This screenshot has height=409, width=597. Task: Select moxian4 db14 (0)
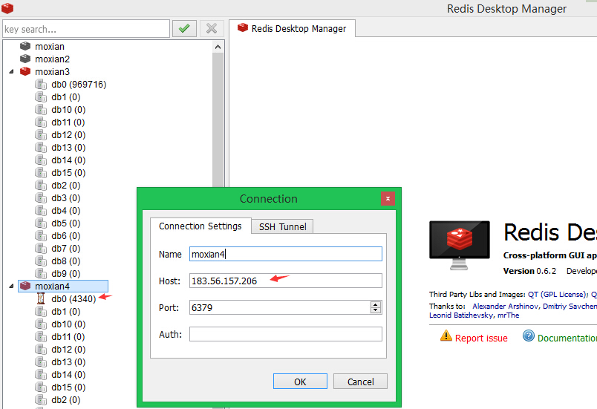point(68,374)
